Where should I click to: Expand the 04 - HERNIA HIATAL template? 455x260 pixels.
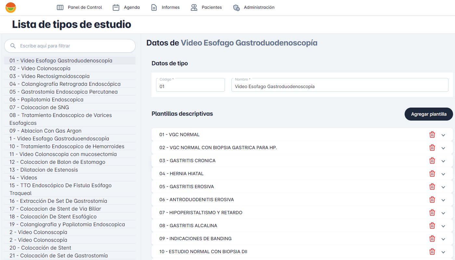click(x=443, y=174)
